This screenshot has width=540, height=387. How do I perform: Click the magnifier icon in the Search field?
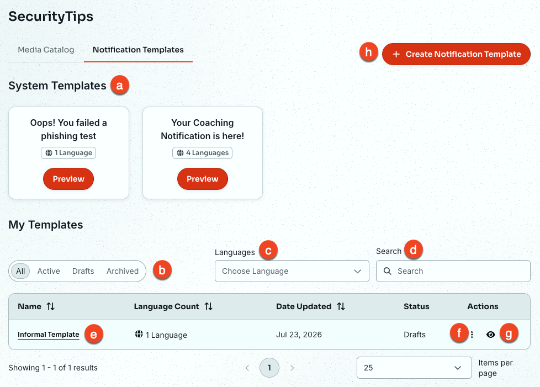click(388, 271)
